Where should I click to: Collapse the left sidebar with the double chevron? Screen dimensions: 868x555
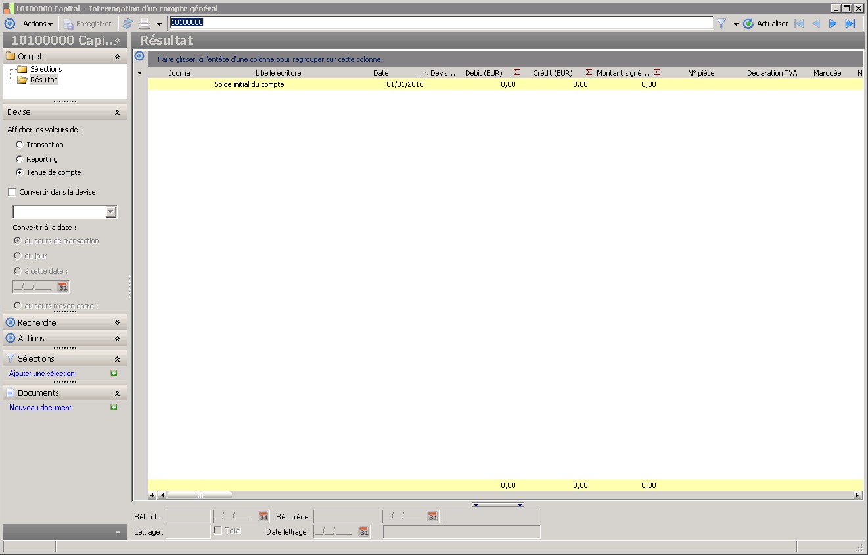pos(118,40)
